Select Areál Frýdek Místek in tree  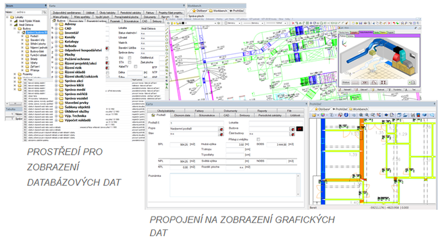29,21
